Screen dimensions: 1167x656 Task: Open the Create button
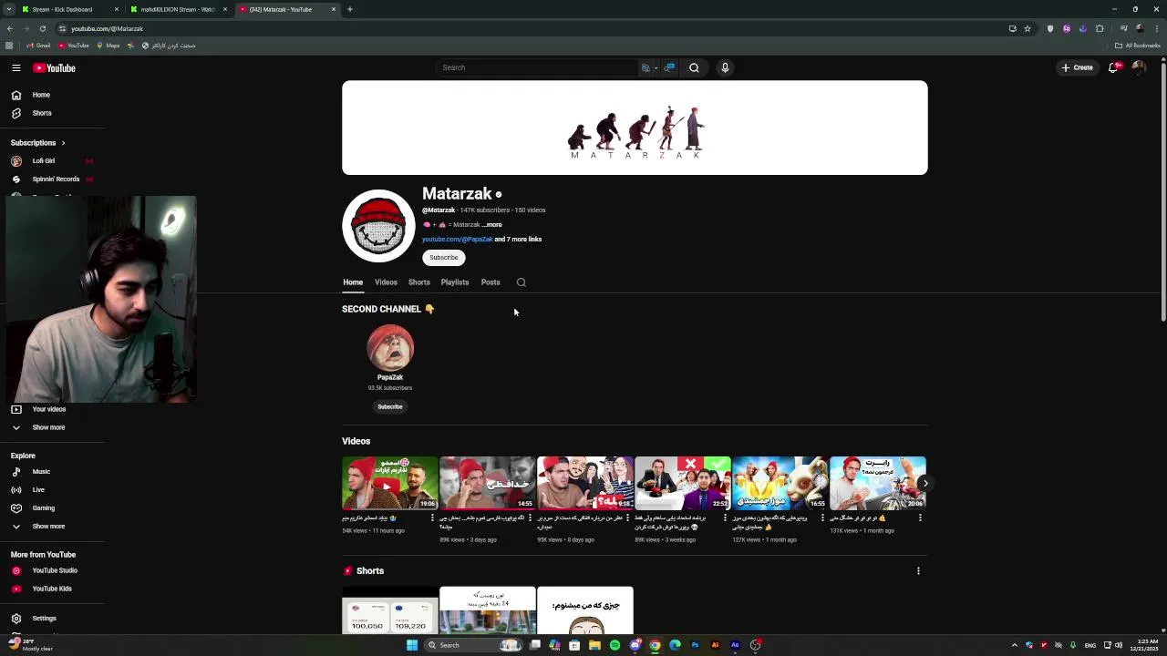point(1077,67)
